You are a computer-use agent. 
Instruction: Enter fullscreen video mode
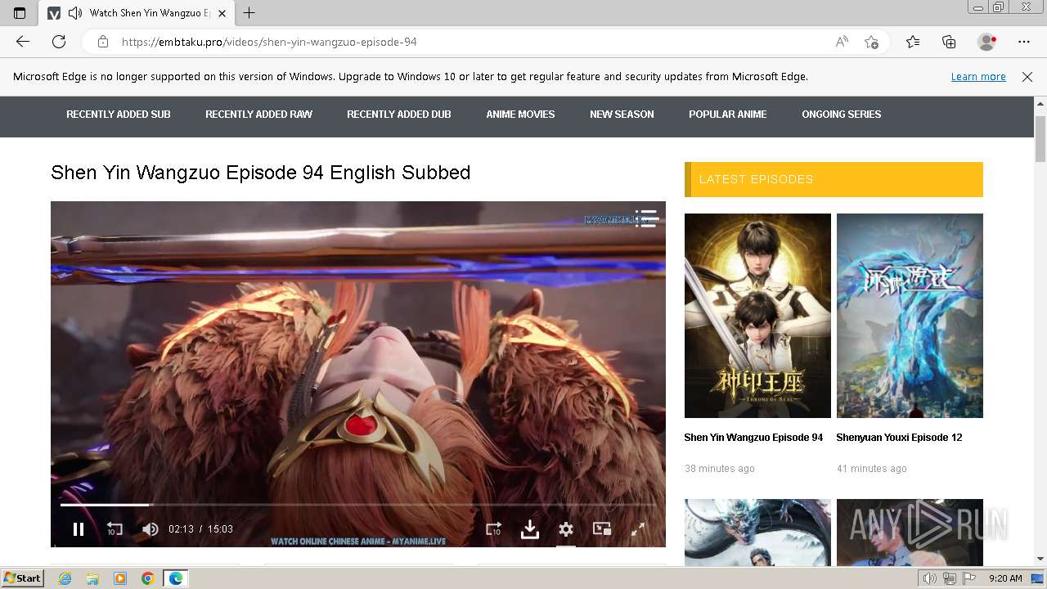click(x=638, y=529)
